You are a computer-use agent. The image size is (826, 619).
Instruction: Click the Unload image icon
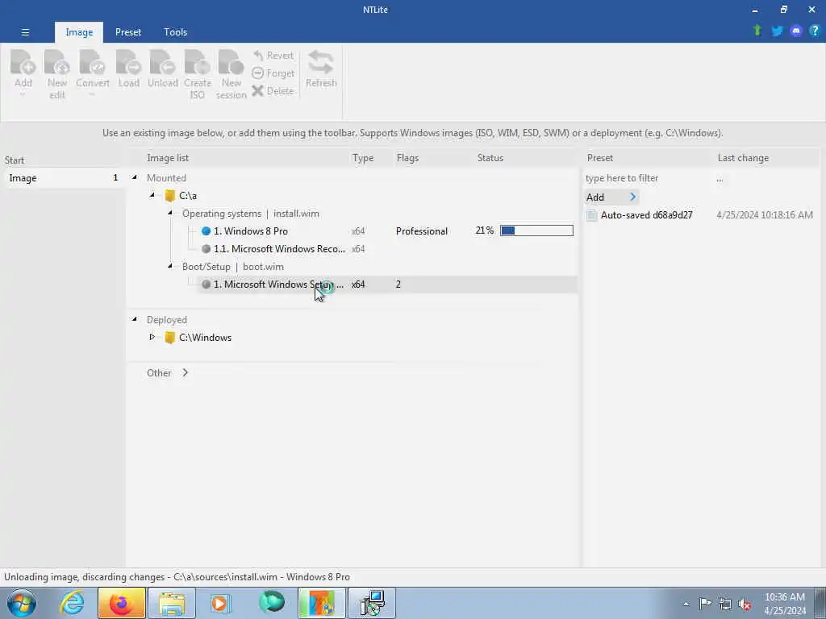162,63
